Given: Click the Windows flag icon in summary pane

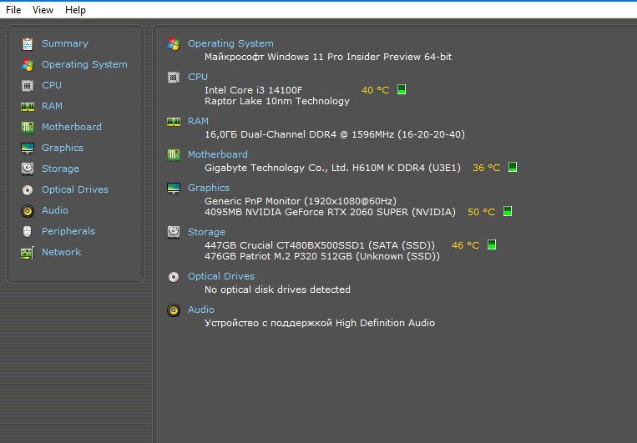Looking at the screenshot, I should (174, 44).
